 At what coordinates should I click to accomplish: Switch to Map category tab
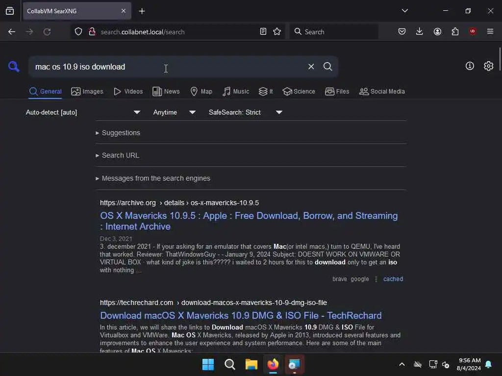pyautogui.click(x=201, y=92)
